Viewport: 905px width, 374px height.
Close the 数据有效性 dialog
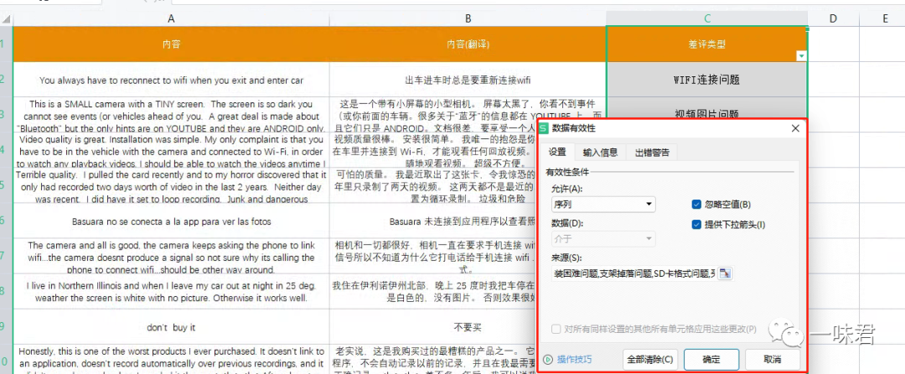[795, 128]
